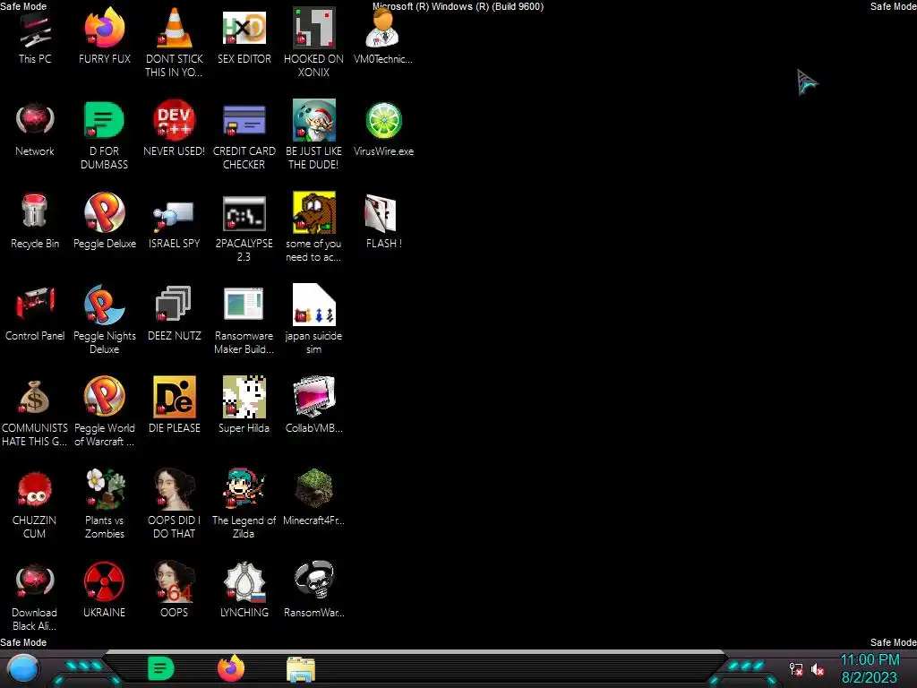Click the Minecraft4Fr grass block icon

[x=314, y=488]
